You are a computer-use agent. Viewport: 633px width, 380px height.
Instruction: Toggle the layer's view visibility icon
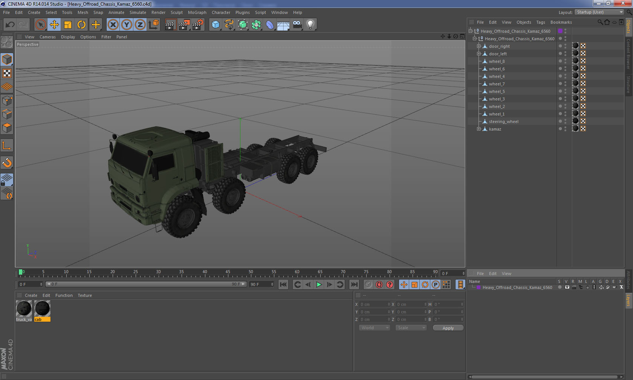pos(567,287)
